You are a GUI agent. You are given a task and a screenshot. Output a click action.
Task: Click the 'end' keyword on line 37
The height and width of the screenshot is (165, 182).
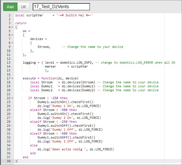25,157
